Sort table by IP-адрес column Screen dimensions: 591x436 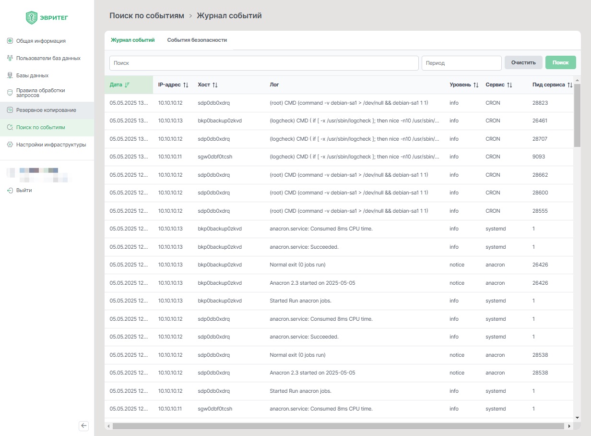tap(186, 85)
